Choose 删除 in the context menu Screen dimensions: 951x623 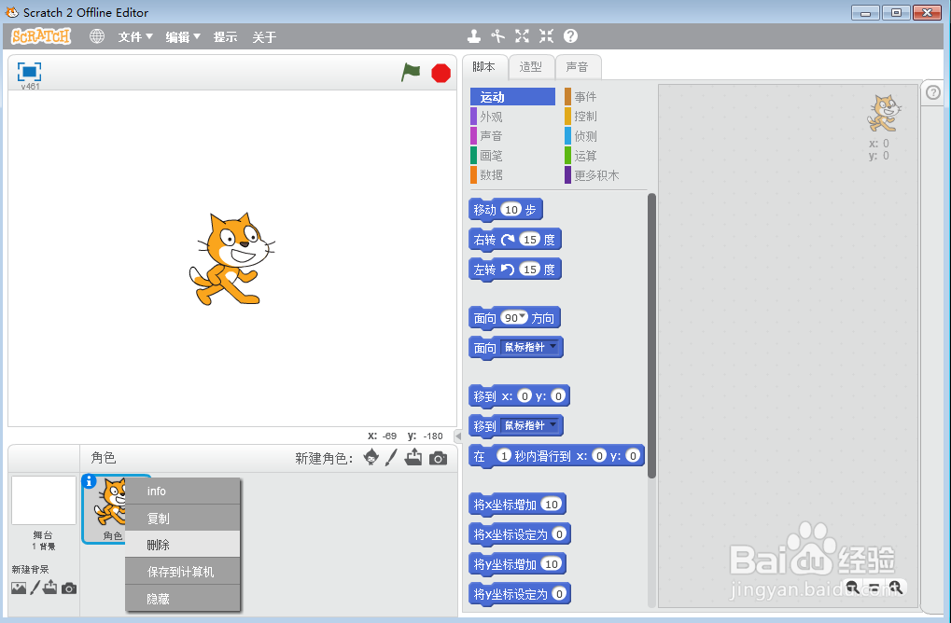pos(183,545)
